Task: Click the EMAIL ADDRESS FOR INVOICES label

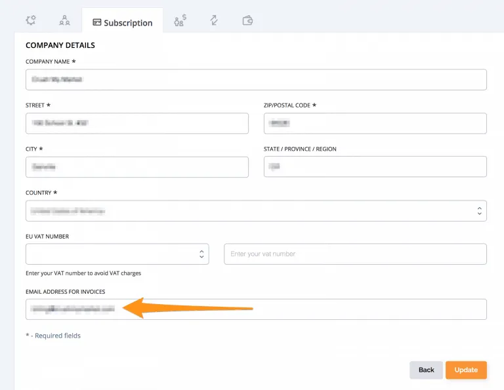Action: pyautogui.click(x=65, y=292)
